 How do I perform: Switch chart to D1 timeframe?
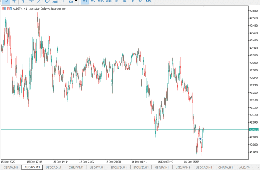pyautogui.click(x=132, y=1)
